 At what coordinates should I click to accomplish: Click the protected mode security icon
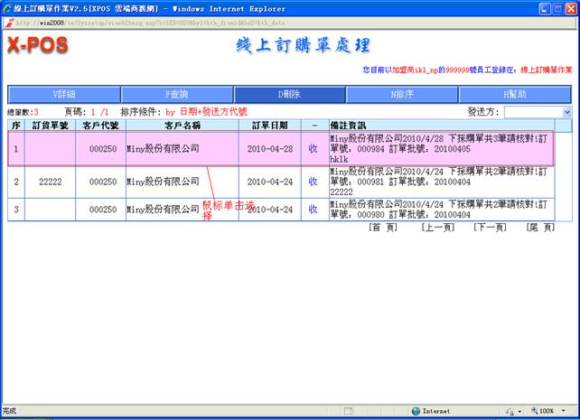[510, 410]
